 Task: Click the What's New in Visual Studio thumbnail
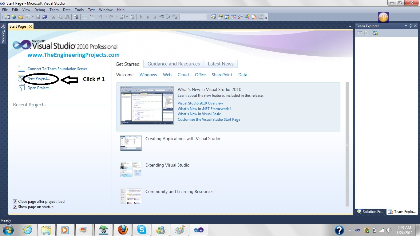pos(147,105)
